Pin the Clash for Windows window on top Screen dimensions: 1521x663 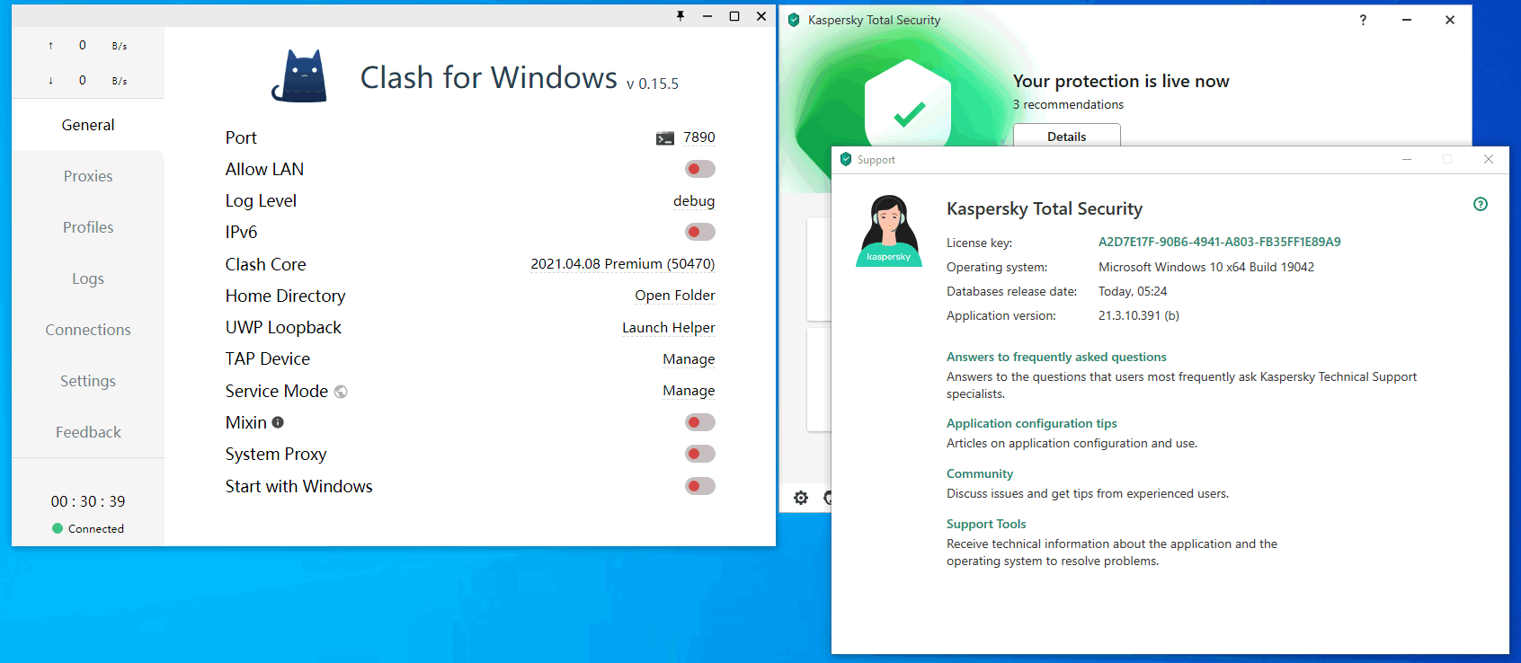(680, 15)
